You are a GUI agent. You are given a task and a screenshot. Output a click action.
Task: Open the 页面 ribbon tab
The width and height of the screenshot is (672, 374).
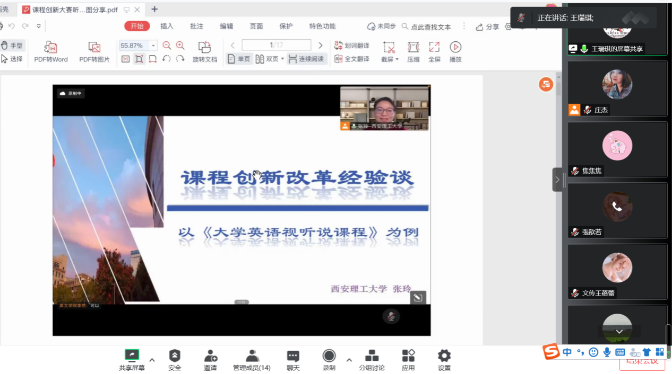coord(256,26)
